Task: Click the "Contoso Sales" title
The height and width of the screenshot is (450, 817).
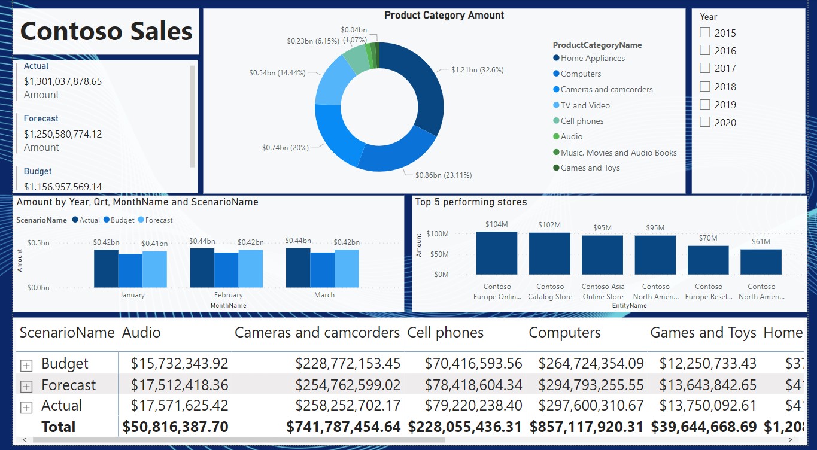Action: 105,32
